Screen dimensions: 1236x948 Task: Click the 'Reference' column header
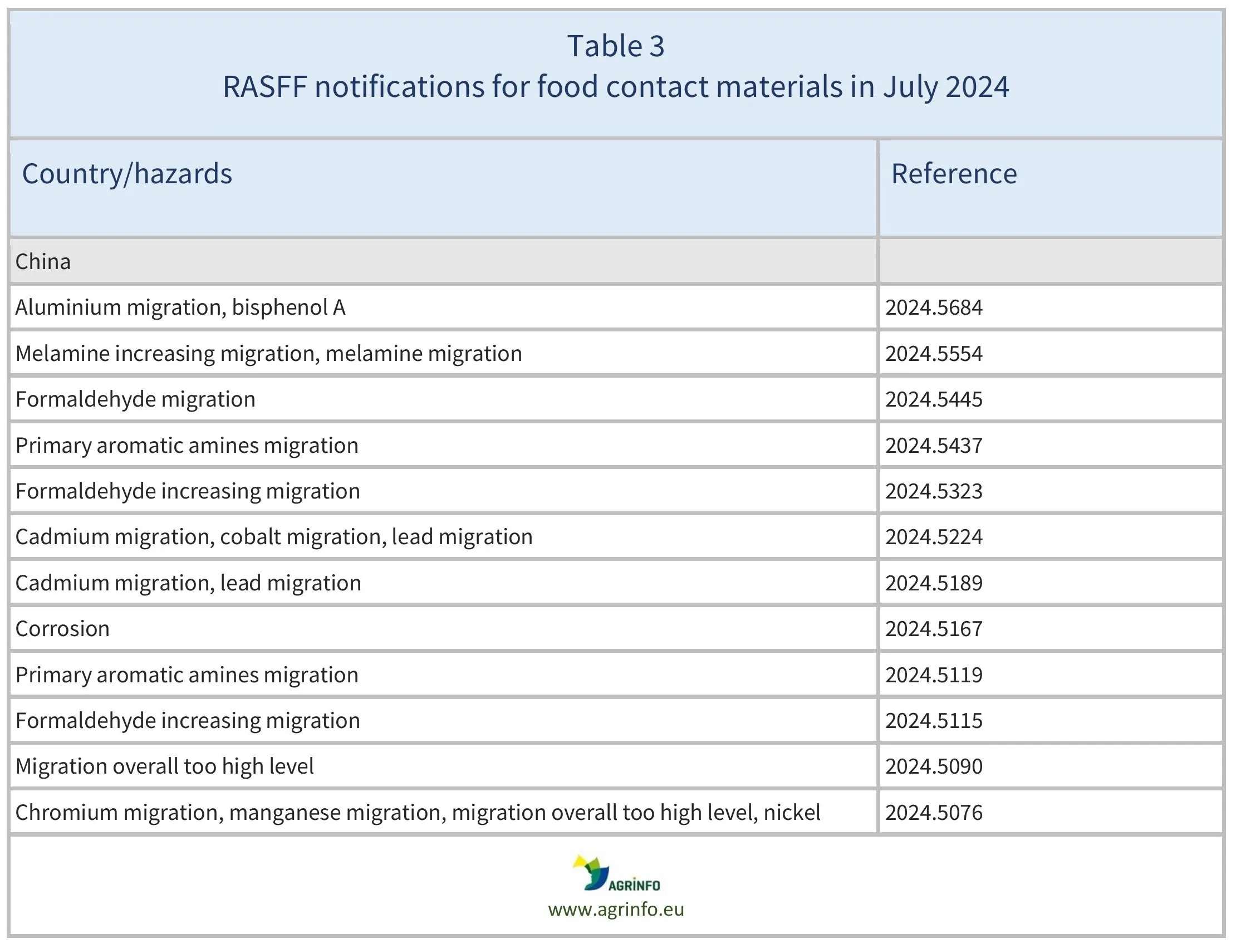click(1051, 188)
